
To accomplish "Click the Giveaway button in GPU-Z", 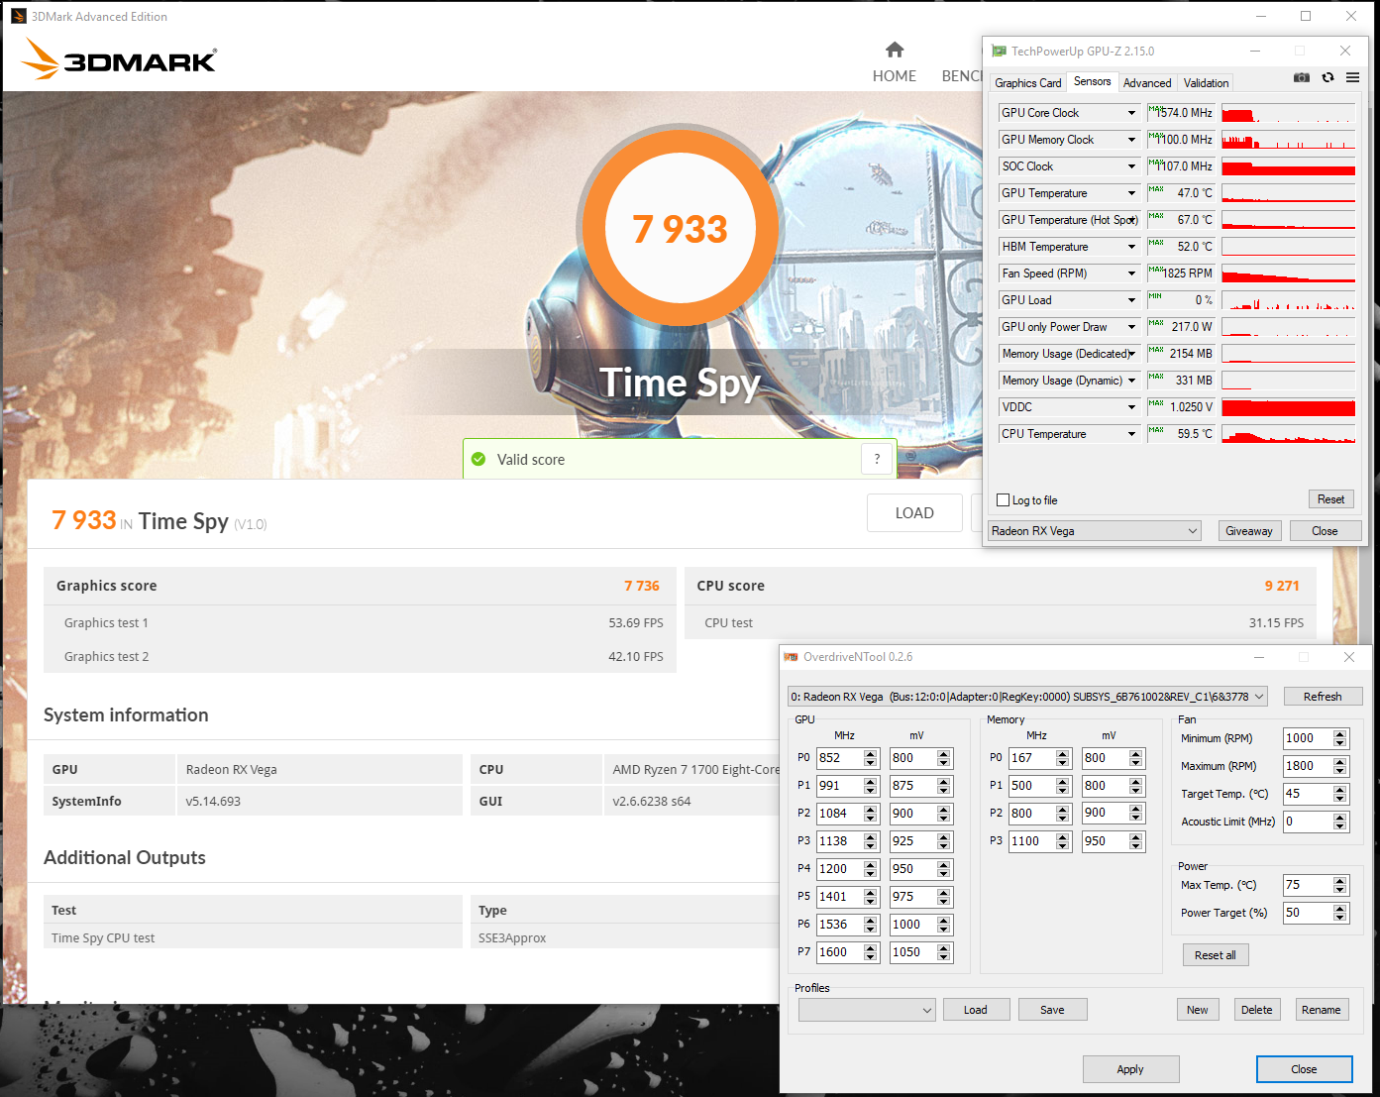I will pos(1249,531).
